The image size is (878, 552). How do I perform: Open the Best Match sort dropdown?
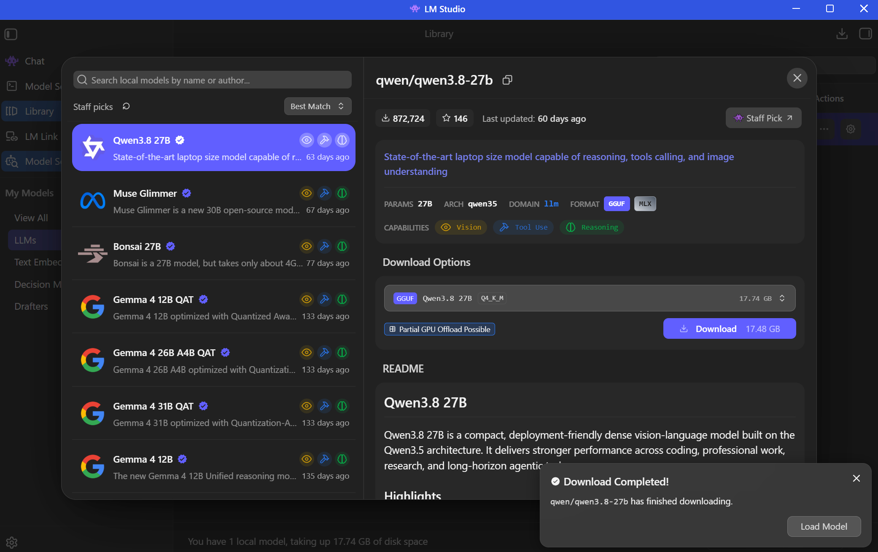pos(318,106)
